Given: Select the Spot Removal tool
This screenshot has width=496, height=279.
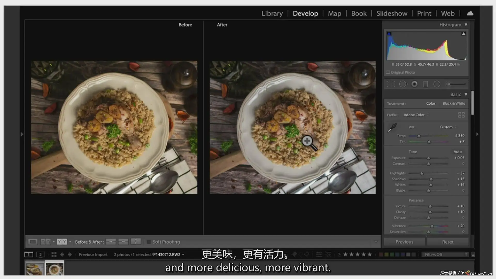Looking at the screenshot, I should (403, 84).
